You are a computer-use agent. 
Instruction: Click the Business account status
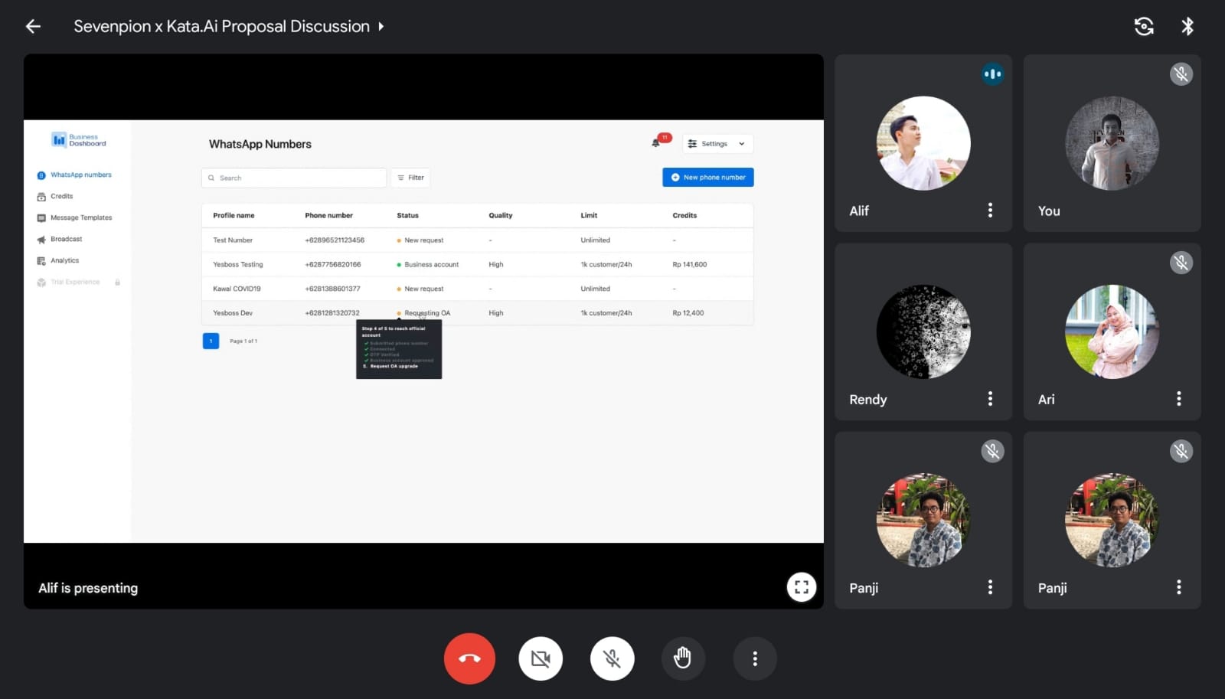(x=428, y=265)
